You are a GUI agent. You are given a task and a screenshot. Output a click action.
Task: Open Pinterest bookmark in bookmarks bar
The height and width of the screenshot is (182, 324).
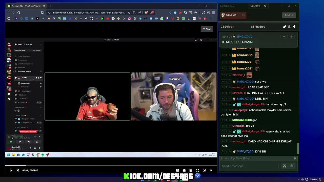pos(205,18)
